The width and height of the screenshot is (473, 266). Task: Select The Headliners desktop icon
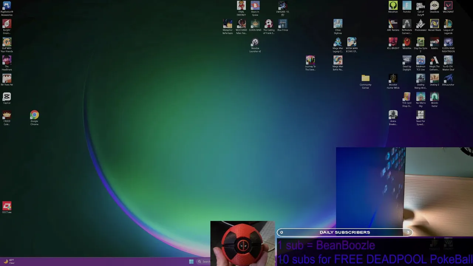click(7, 63)
